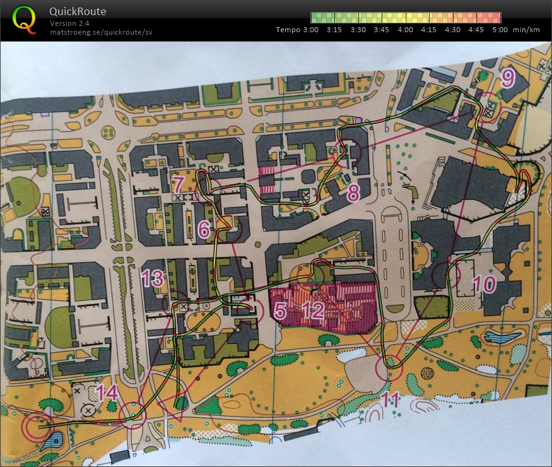Image resolution: width=552 pixels, height=467 pixels.
Task: Select control number 13 on the map
Action: pyautogui.click(x=153, y=278)
